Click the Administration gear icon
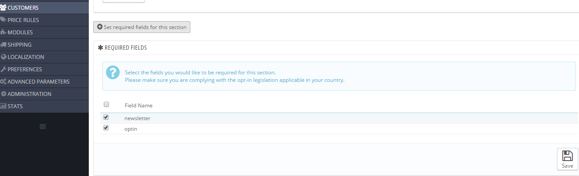Viewport: 579px width, 176px height. click(x=4, y=94)
